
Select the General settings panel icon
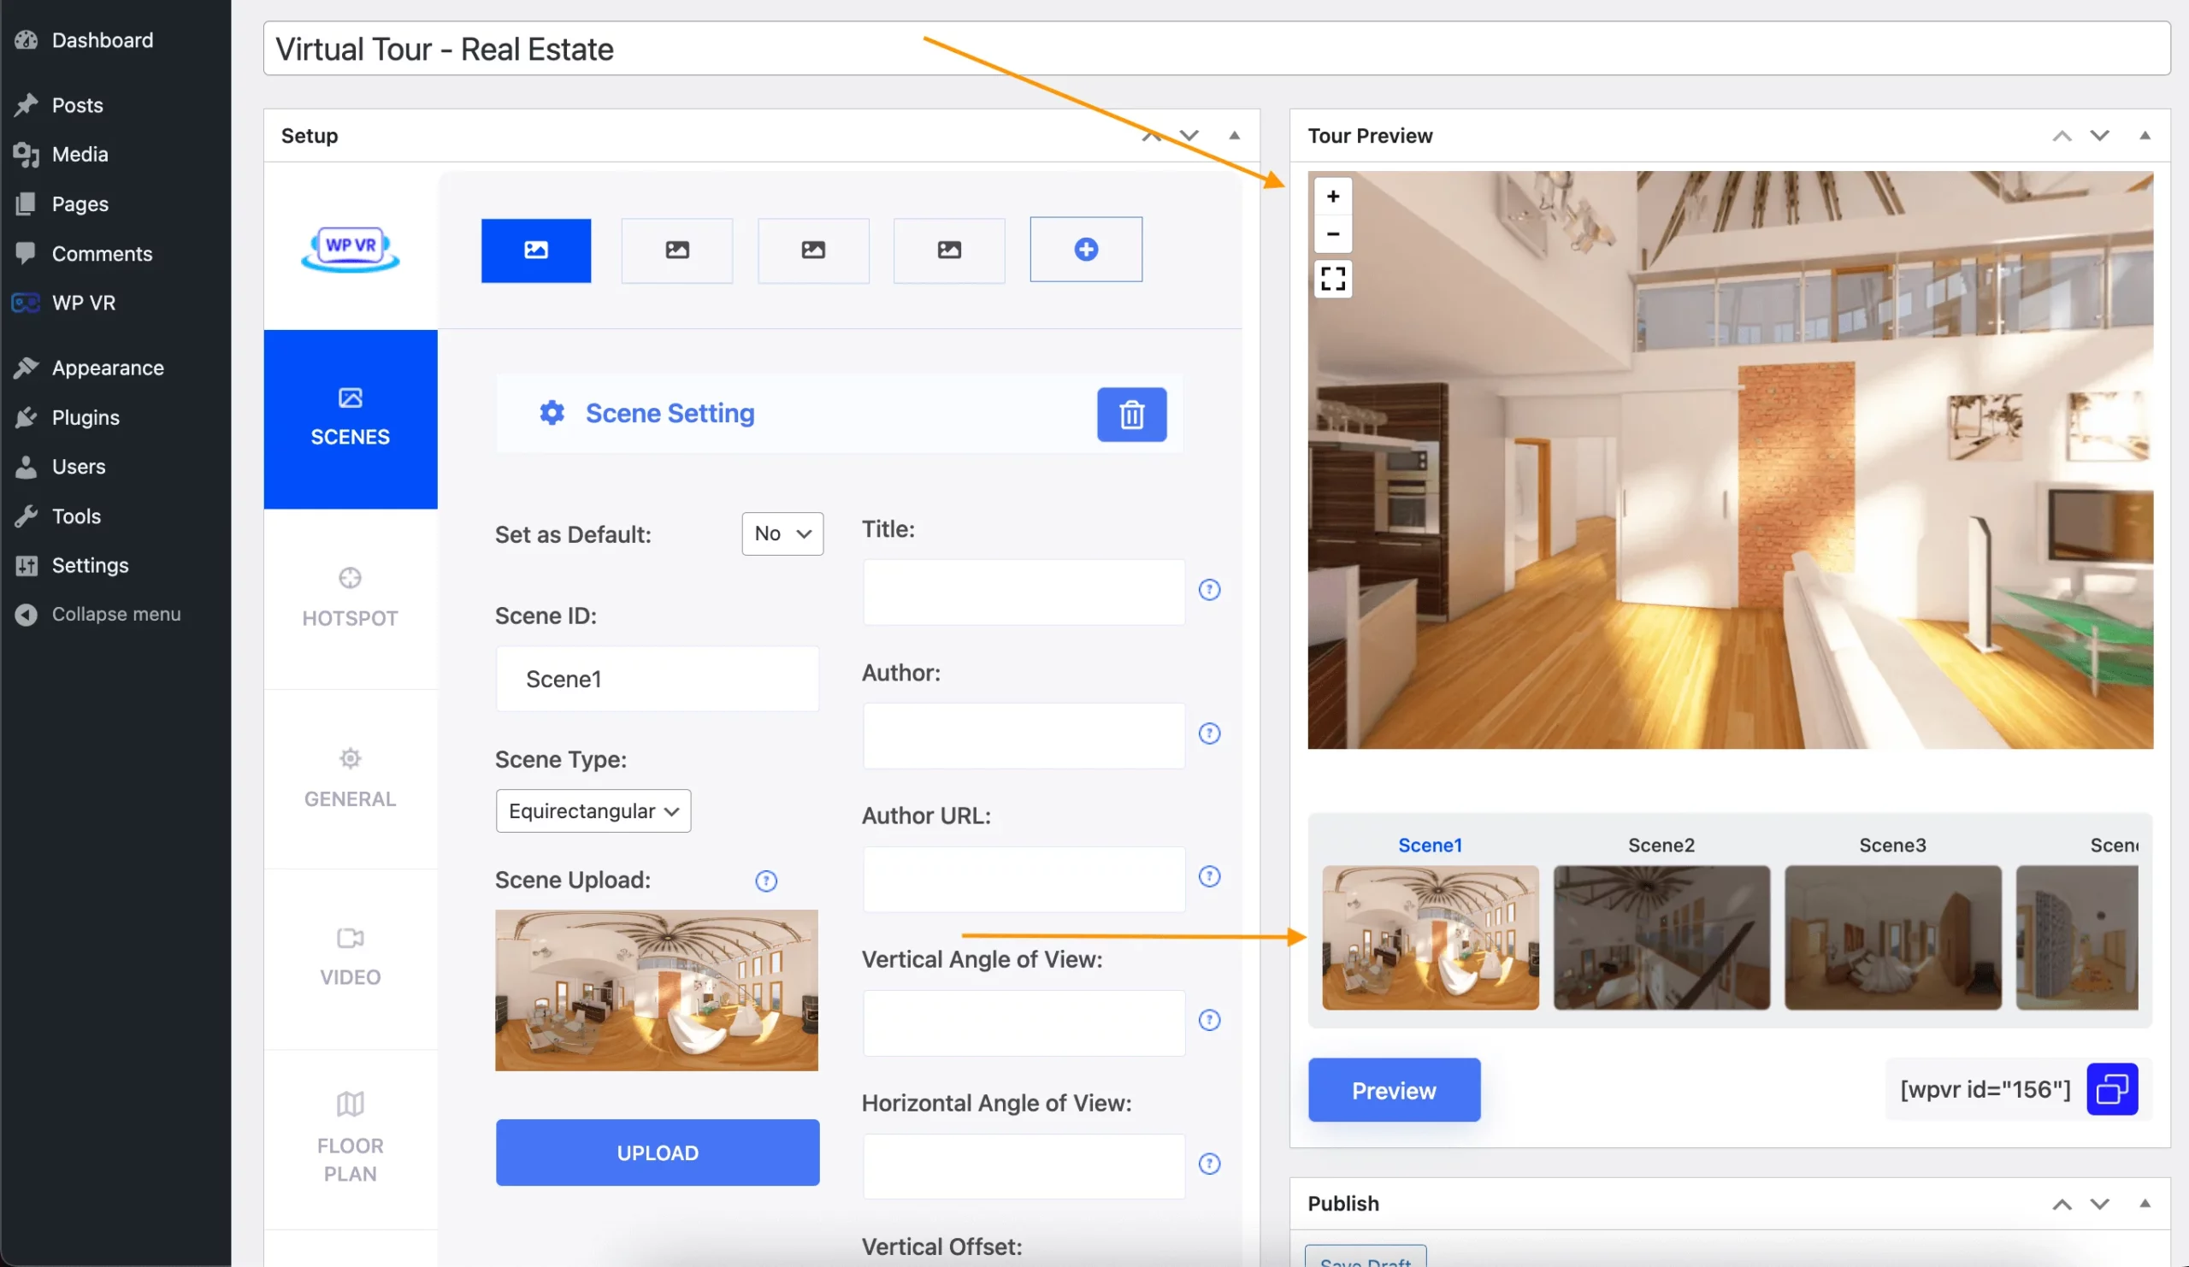click(x=350, y=758)
